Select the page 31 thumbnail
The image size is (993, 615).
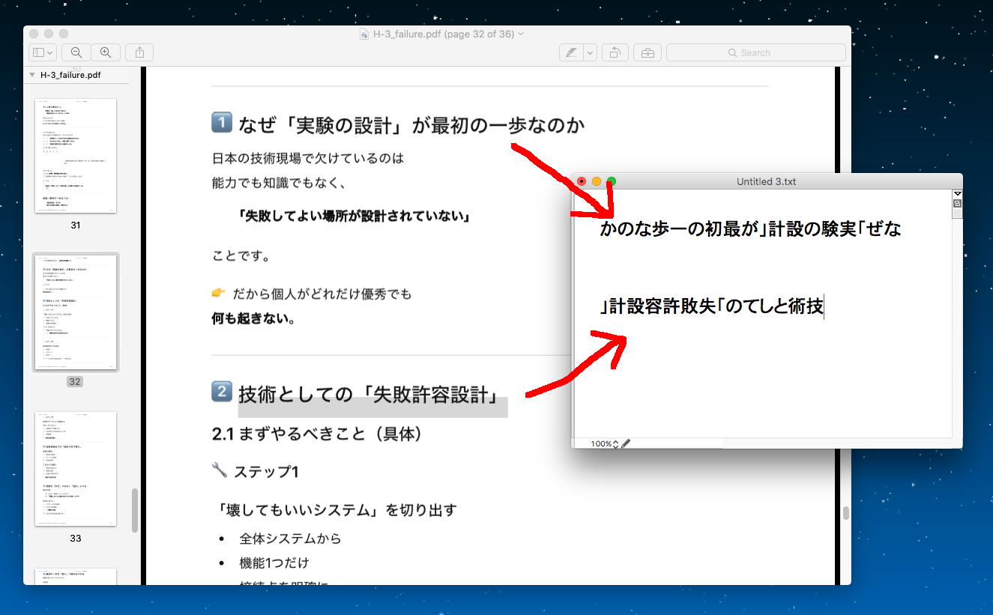click(x=76, y=155)
